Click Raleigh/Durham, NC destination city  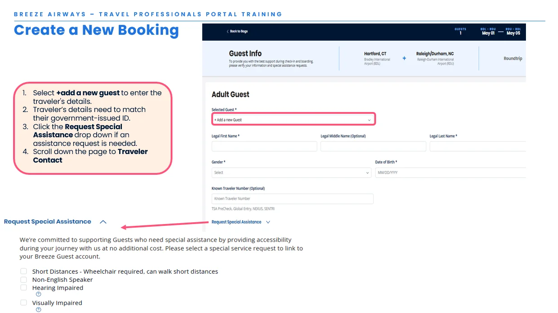(435, 54)
